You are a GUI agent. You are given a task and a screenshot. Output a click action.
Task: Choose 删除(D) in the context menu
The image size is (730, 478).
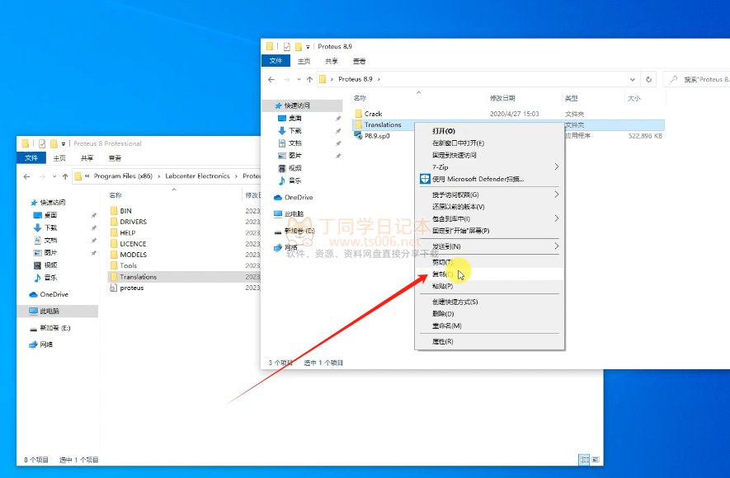pos(489,314)
